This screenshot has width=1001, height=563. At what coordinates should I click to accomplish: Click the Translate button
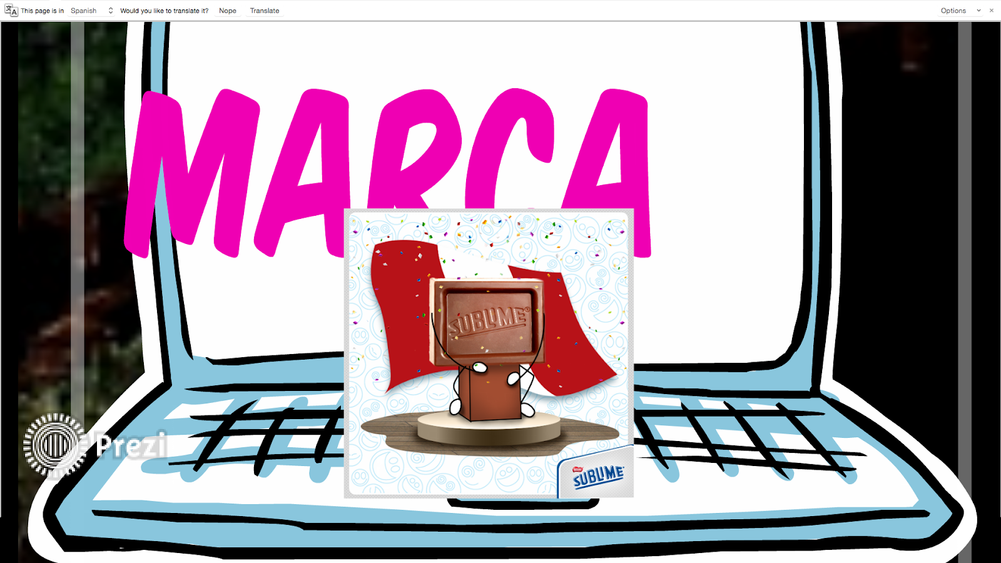(265, 11)
